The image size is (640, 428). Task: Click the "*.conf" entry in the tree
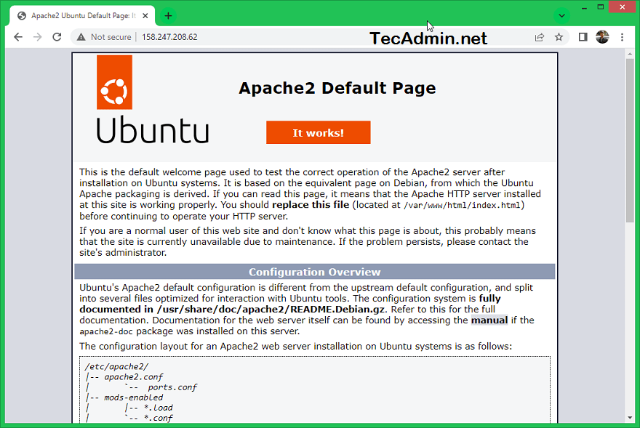(x=159, y=418)
